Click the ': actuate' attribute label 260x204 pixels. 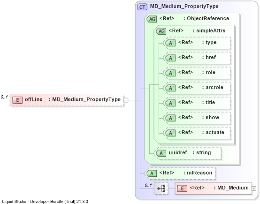point(213,132)
